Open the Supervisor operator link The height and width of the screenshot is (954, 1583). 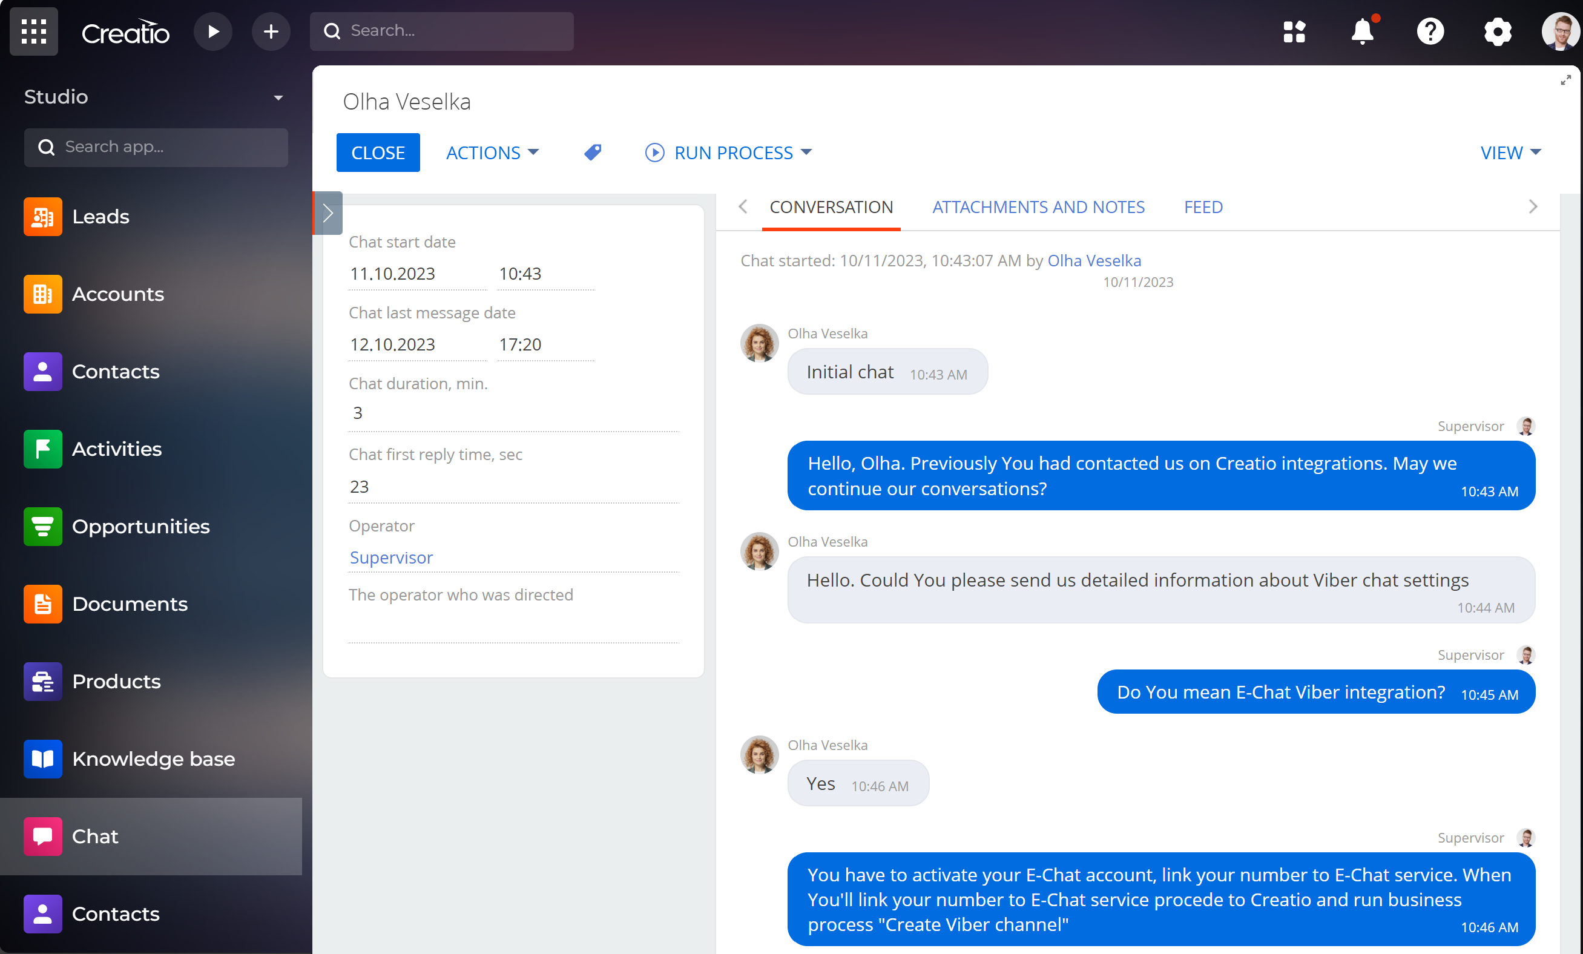point(391,558)
